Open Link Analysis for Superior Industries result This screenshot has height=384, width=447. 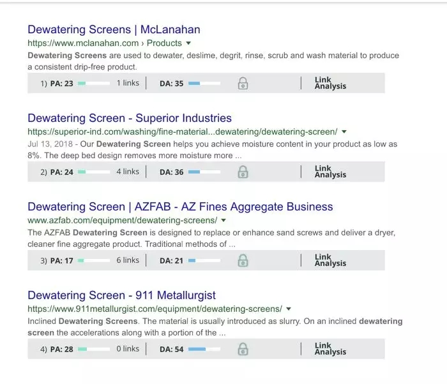(330, 172)
